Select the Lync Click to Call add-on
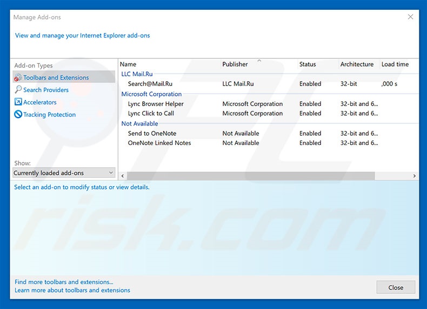This screenshot has height=309, width=427. click(x=151, y=113)
